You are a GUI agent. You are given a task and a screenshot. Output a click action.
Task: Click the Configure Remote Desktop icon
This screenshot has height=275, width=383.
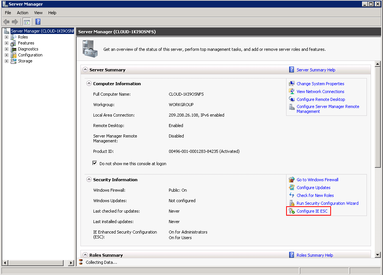pos(292,99)
